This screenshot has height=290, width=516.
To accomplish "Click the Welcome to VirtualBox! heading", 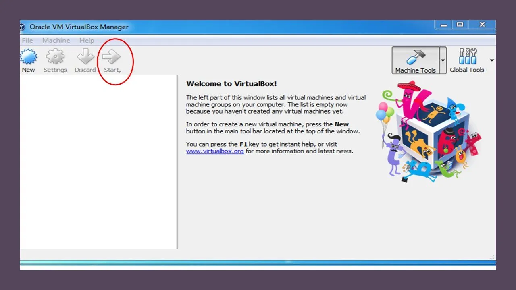I will [x=231, y=84].
